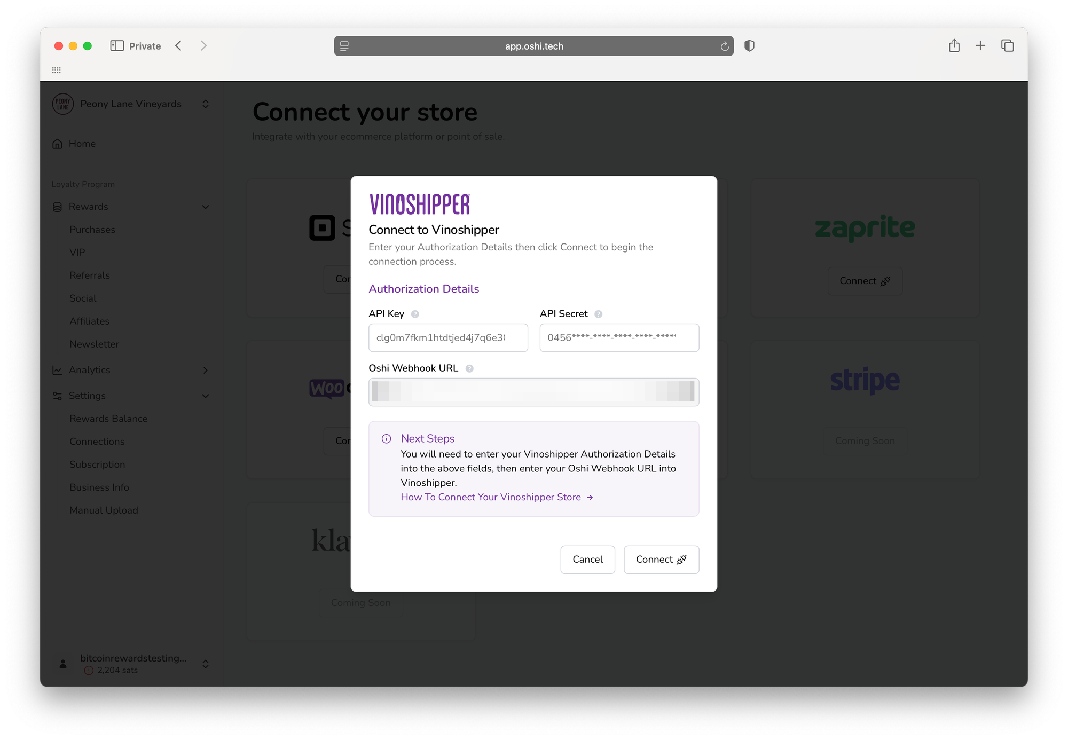Open Business Info in sidebar
Viewport: 1068px width, 740px height.
(99, 487)
